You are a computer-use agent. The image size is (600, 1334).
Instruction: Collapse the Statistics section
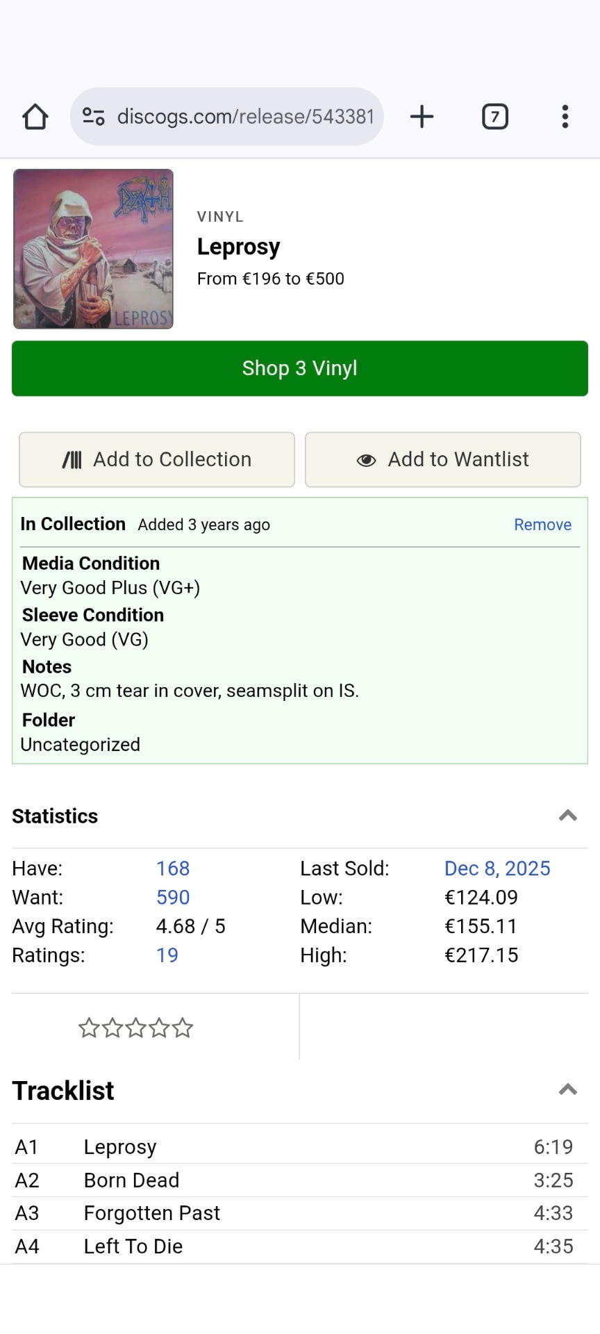tap(567, 816)
